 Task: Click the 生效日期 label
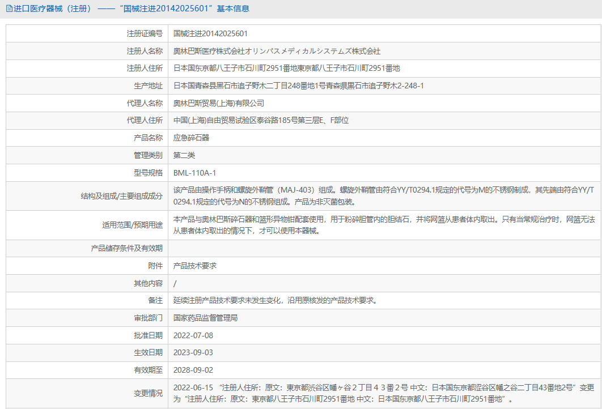tap(148, 352)
